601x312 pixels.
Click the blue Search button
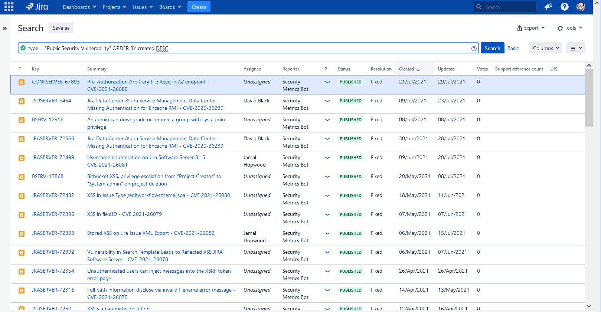[x=492, y=48]
